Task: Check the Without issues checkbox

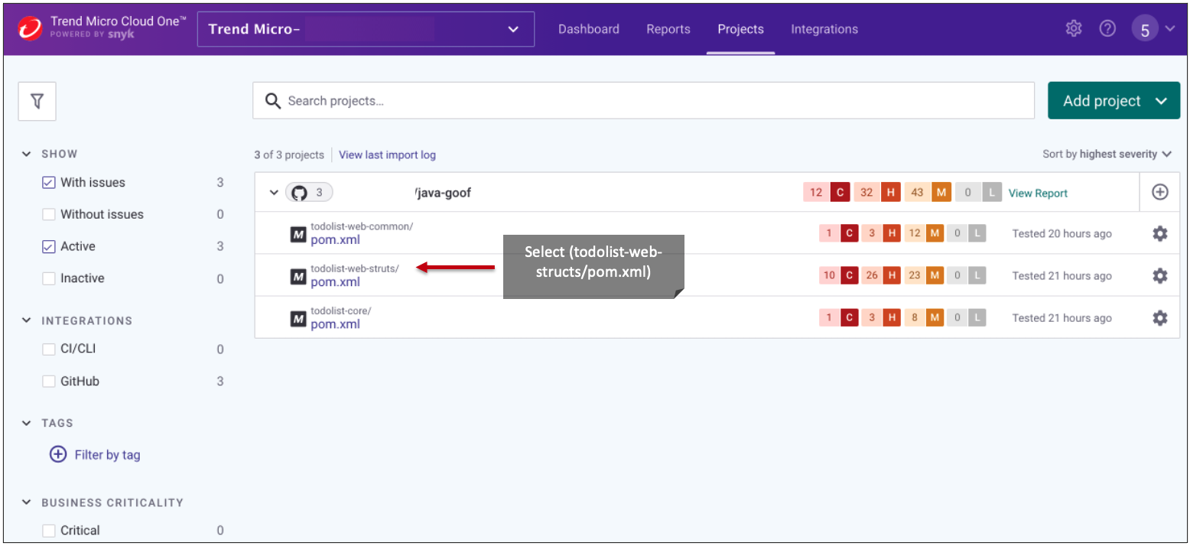Action: pyautogui.click(x=49, y=215)
